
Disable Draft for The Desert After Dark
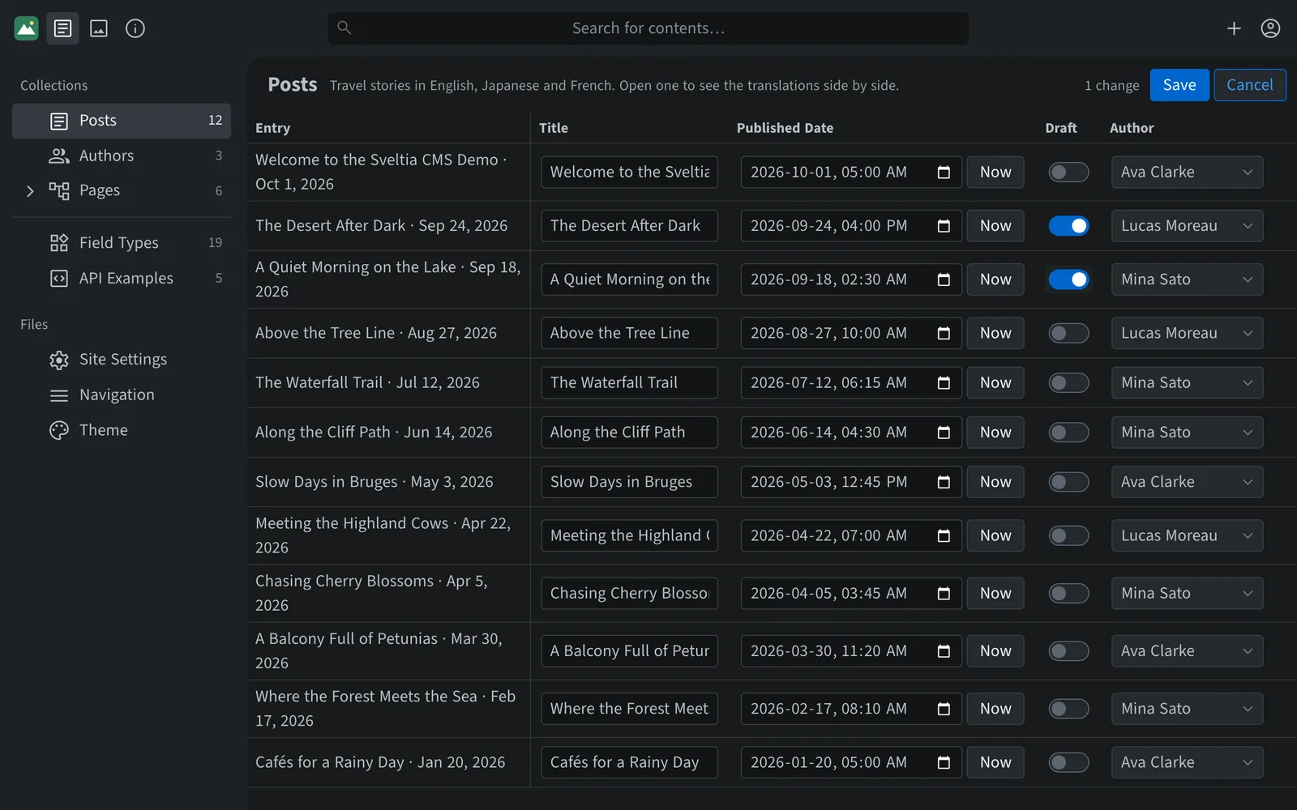tap(1068, 226)
